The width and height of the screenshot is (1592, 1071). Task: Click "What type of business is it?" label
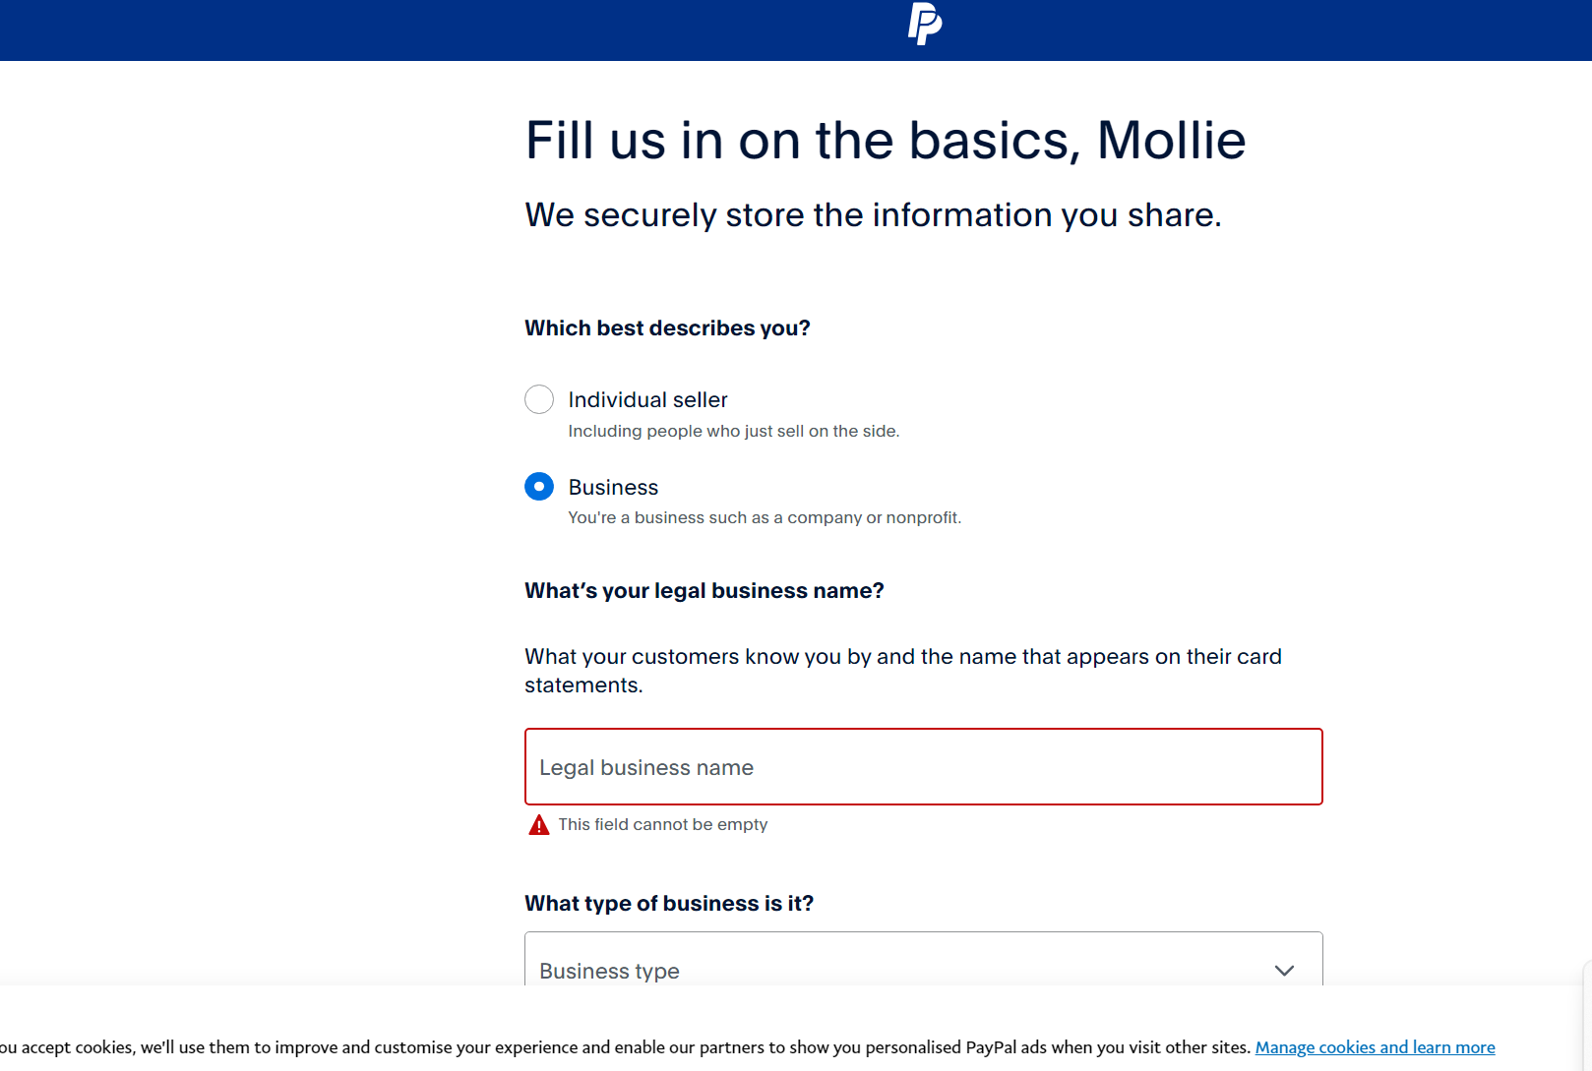pyautogui.click(x=669, y=904)
